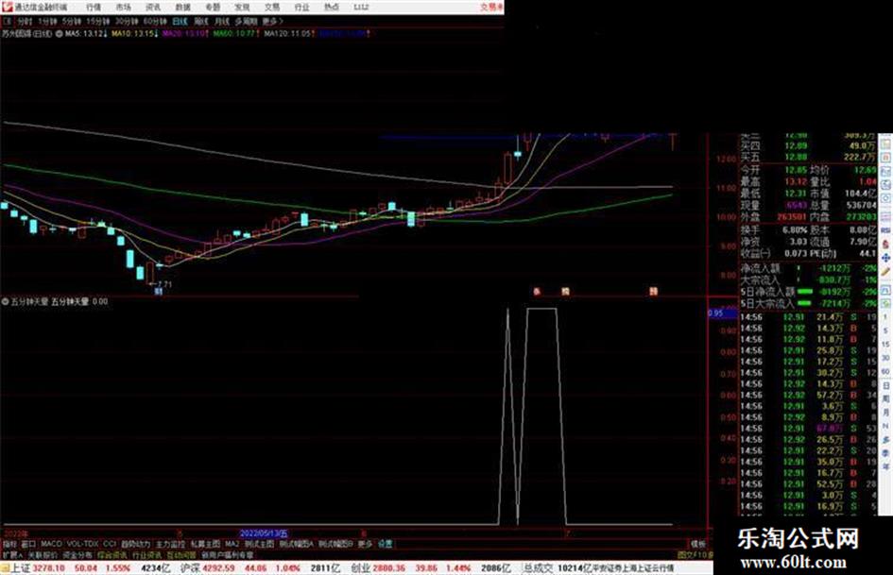The height and width of the screenshot is (575, 893).
Task: Select the VOL-TDX indicator tab
Action: (83, 544)
